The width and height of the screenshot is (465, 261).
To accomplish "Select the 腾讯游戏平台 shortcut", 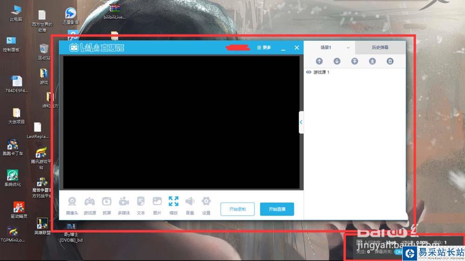I will click(41, 158).
